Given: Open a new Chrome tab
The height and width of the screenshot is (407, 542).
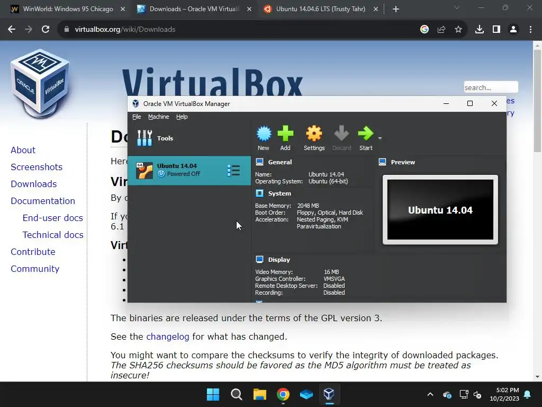Looking at the screenshot, I should click(x=396, y=9).
